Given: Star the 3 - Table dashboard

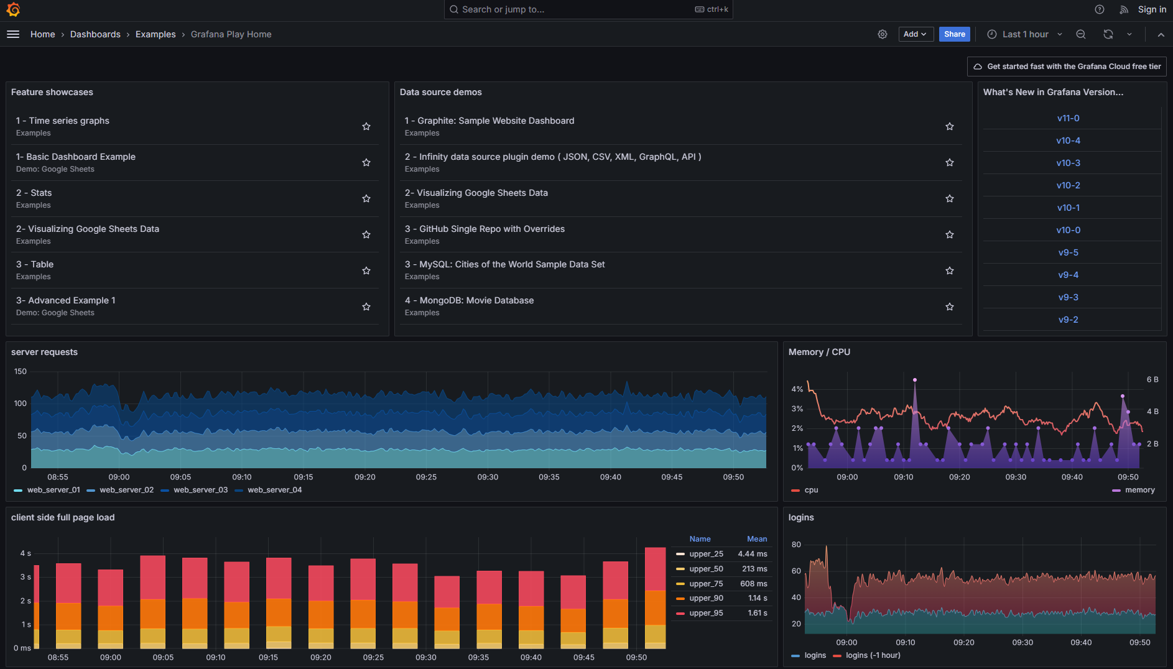Looking at the screenshot, I should (366, 270).
